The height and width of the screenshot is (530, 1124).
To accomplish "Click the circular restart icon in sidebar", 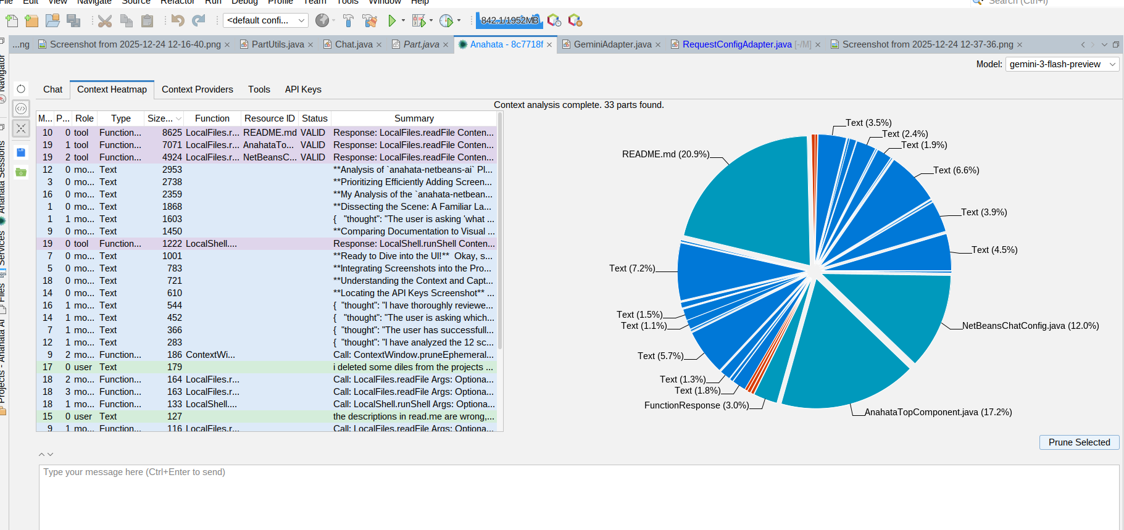I will coord(21,89).
